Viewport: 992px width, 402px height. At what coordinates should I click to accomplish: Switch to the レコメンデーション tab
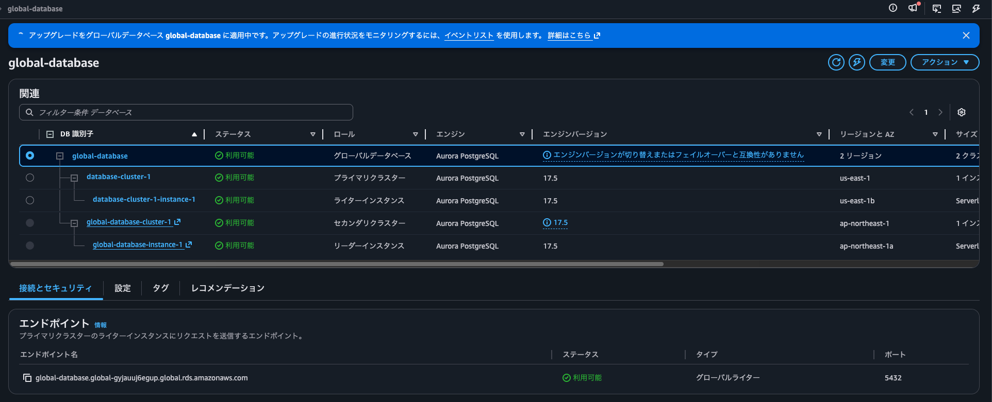228,288
